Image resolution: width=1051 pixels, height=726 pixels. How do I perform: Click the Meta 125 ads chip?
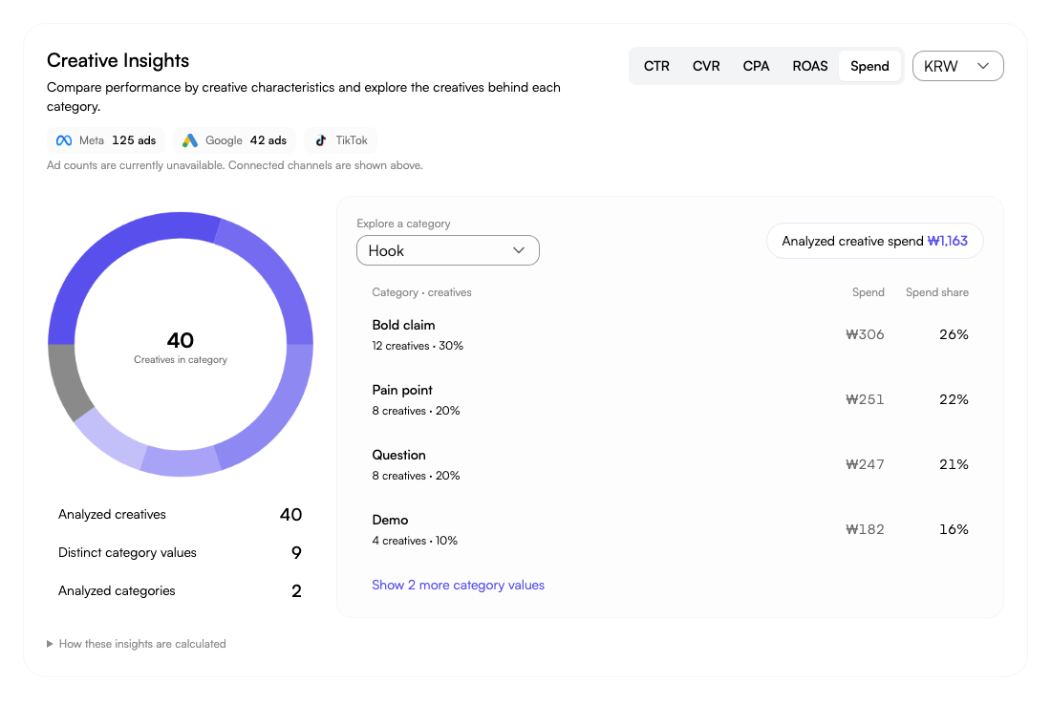tap(106, 140)
